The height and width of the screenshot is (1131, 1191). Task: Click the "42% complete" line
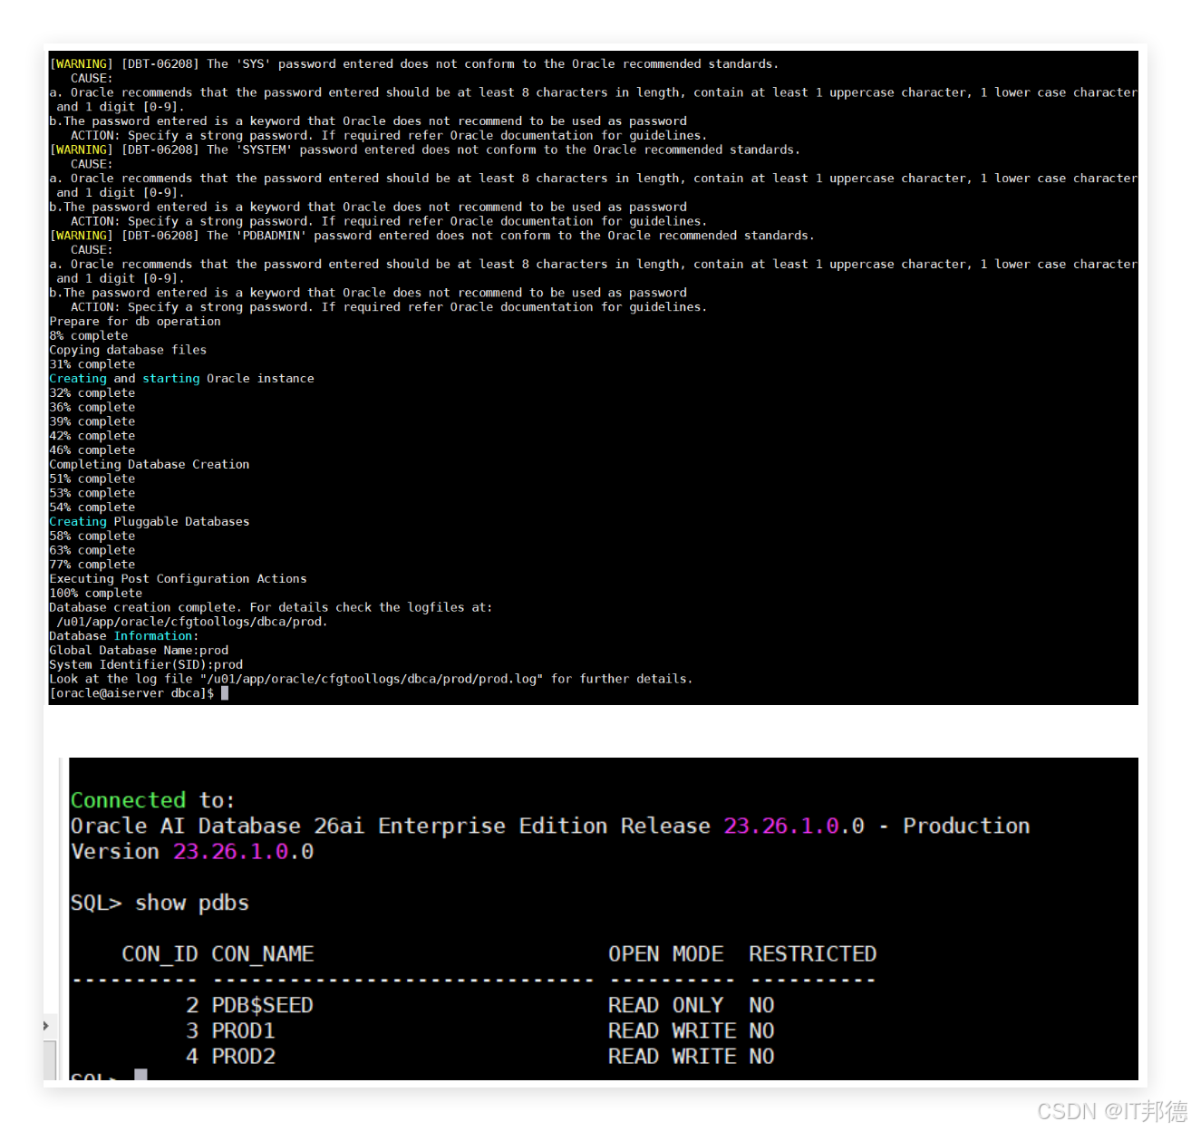click(92, 436)
